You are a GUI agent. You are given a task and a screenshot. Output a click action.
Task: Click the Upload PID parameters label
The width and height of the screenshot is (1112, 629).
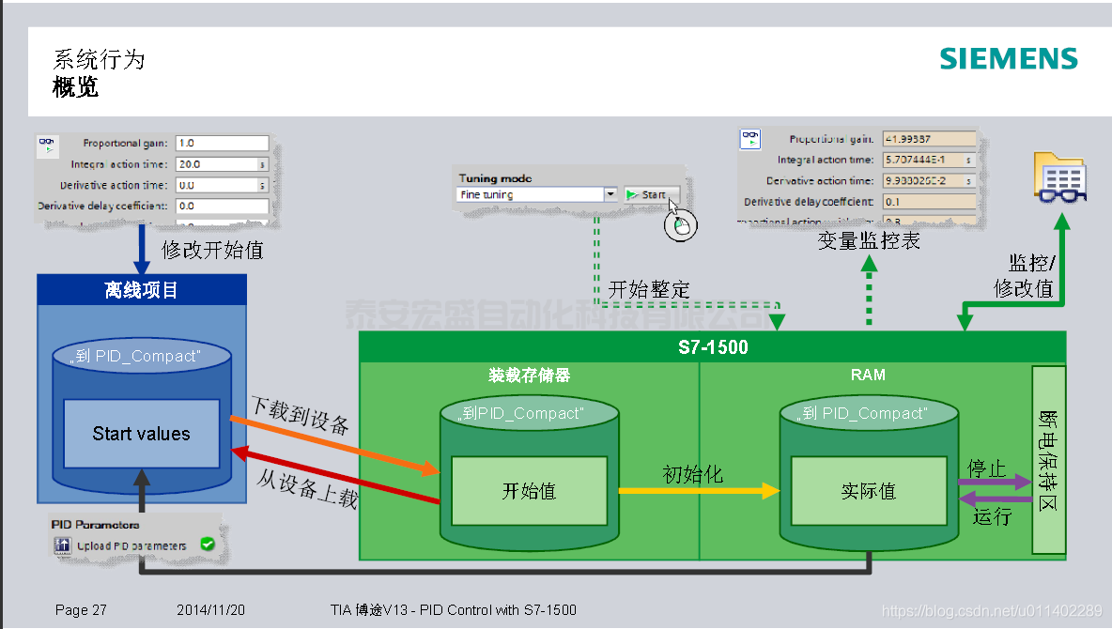131,545
